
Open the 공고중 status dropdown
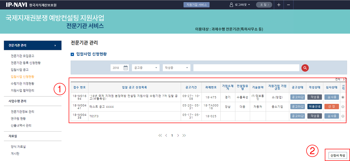pyautogui.click(x=145, y=68)
